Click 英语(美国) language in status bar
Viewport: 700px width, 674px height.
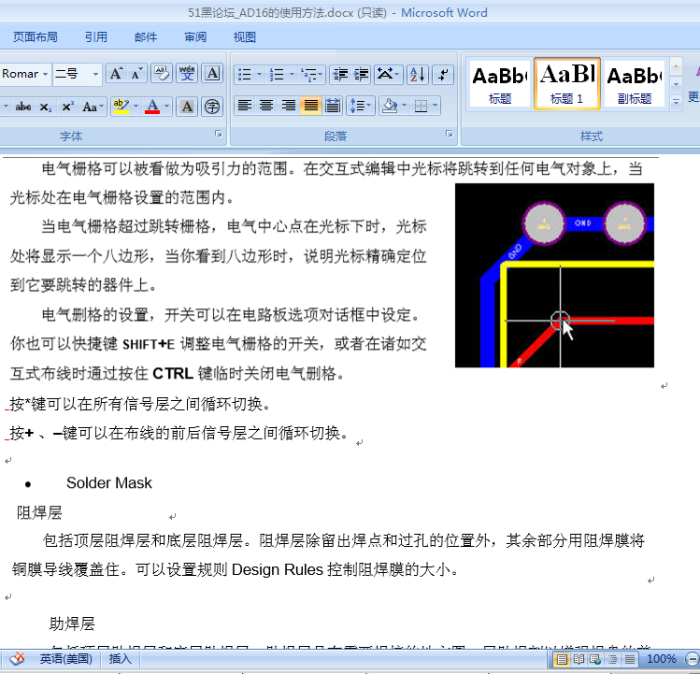pyautogui.click(x=66, y=659)
